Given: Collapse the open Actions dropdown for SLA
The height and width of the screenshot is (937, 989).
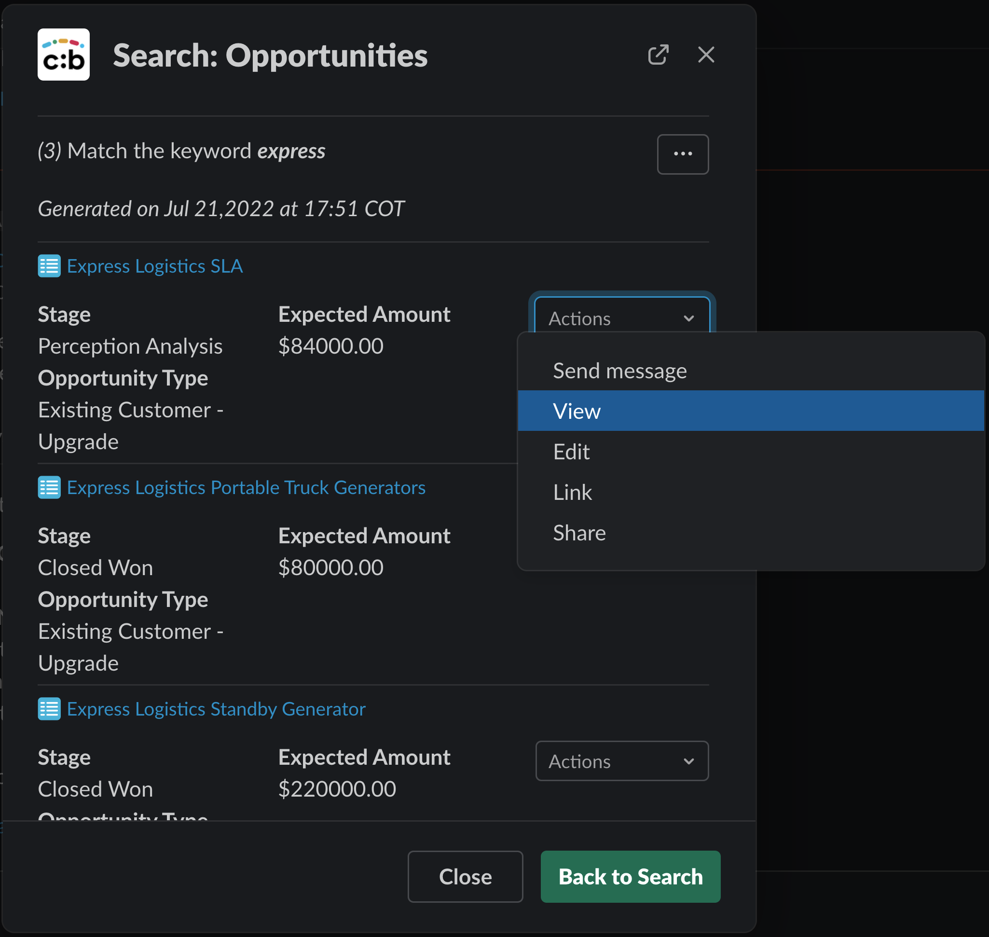Looking at the screenshot, I should (x=621, y=317).
